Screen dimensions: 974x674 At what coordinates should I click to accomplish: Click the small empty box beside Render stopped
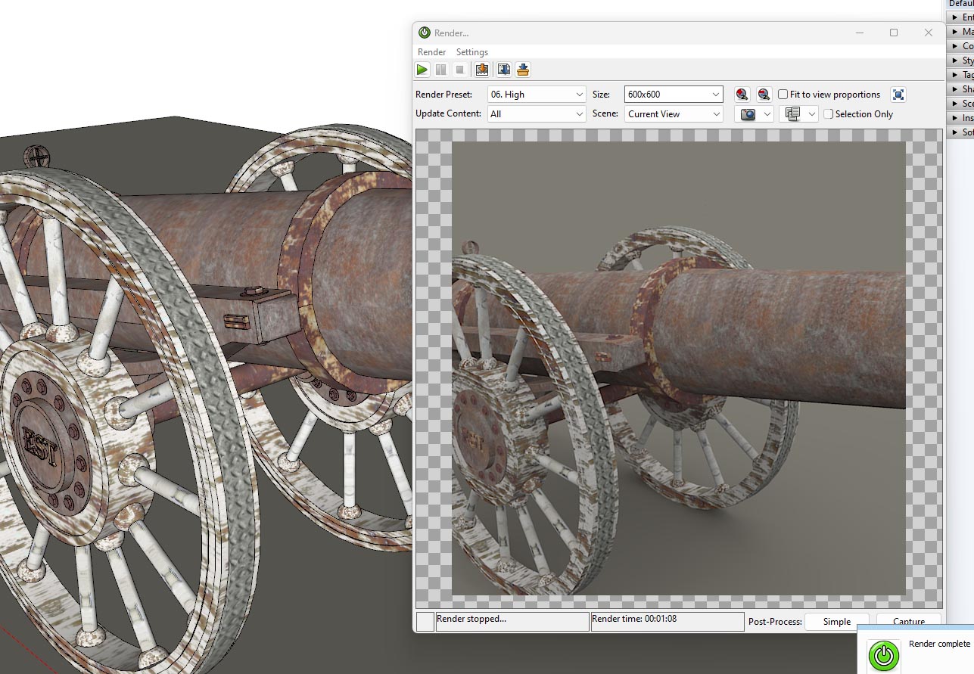click(425, 621)
